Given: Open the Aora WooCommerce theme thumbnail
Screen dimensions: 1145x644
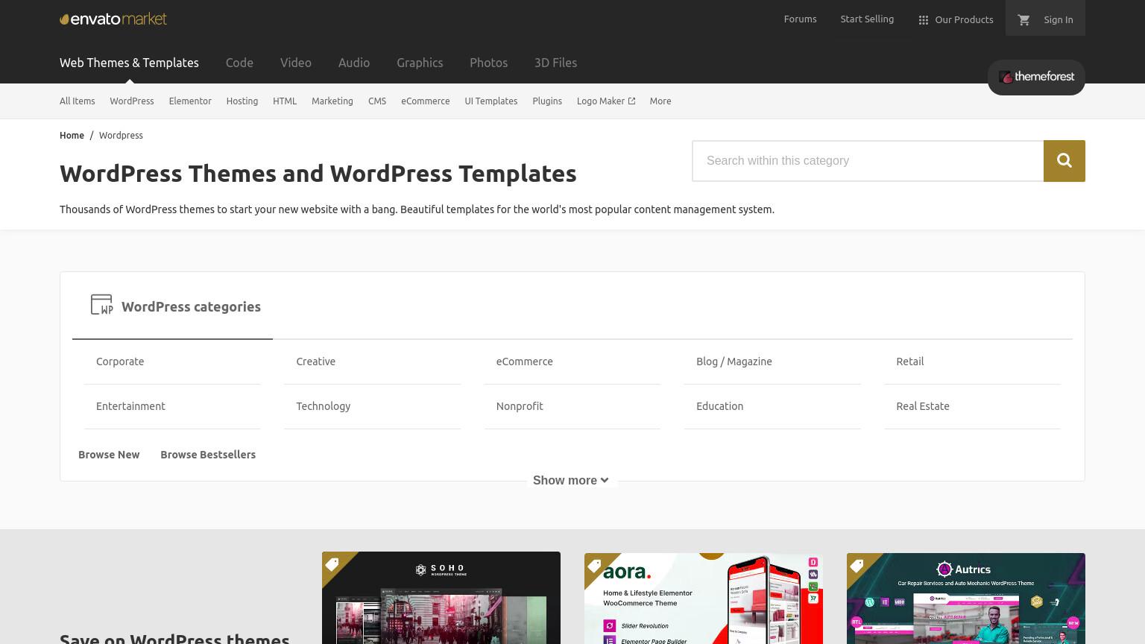Looking at the screenshot, I should 704,599.
